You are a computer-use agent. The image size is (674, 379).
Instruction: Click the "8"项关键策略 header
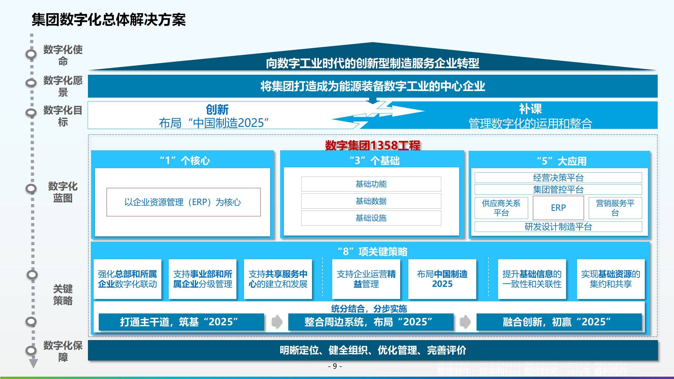pyautogui.click(x=373, y=252)
